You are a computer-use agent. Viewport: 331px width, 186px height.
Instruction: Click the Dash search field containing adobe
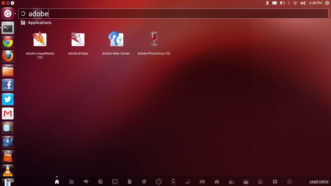173,13
